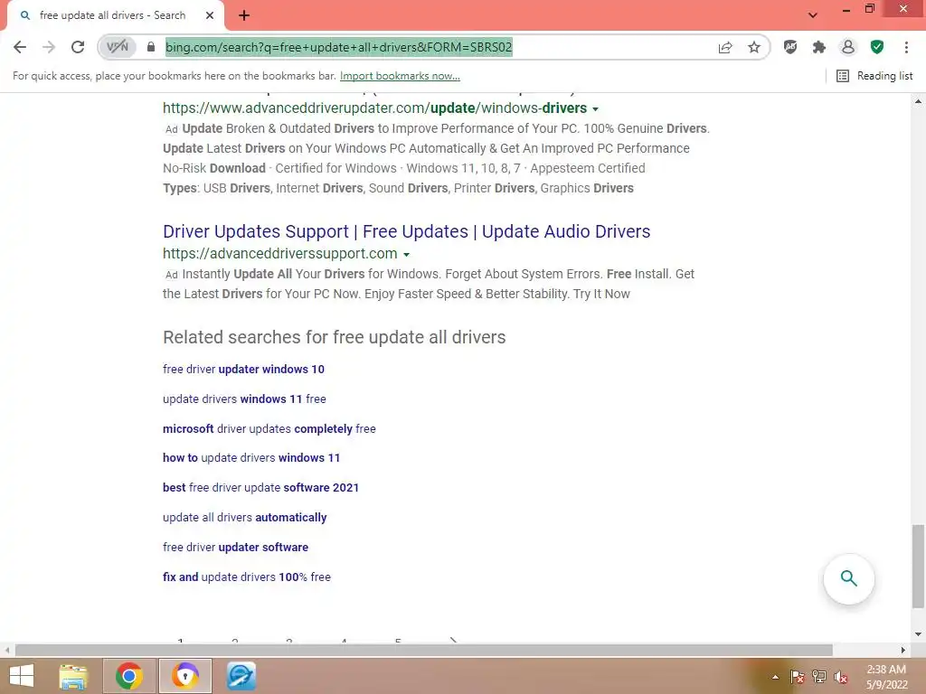Search 'update all drivers automatically'
This screenshot has height=694, width=926.
click(x=244, y=518)
